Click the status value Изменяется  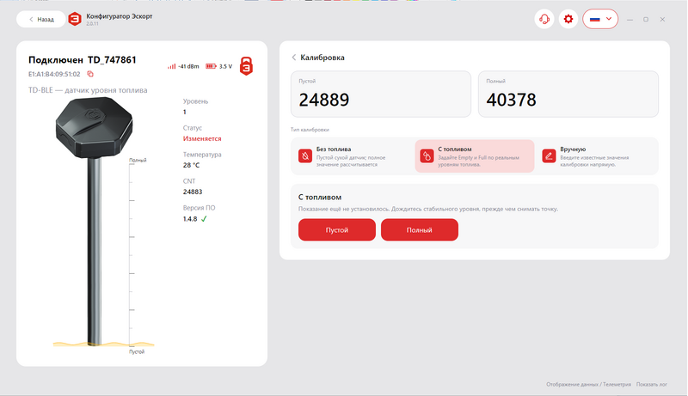tap(202, 139)
